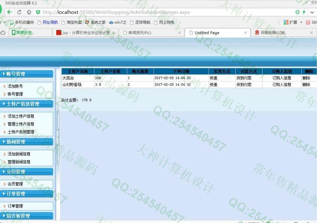Reload the page with the refresh icon

click(19, 12)
